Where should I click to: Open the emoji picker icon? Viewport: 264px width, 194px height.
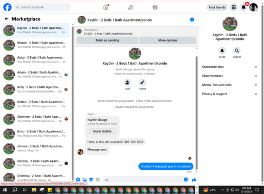[x=186, y=179]
